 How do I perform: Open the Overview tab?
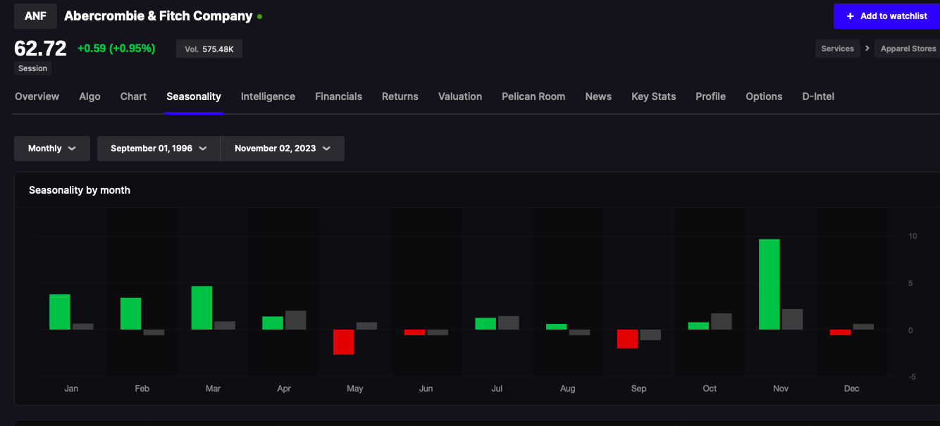[37, 96]
